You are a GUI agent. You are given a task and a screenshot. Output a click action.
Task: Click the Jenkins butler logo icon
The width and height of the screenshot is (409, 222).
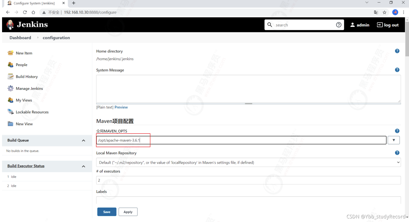[10, 25]
